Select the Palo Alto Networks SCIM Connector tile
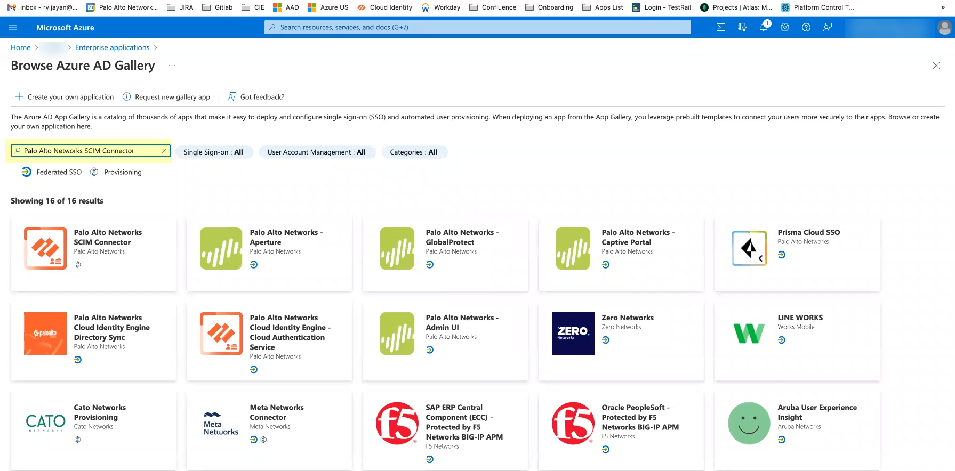 93,253
